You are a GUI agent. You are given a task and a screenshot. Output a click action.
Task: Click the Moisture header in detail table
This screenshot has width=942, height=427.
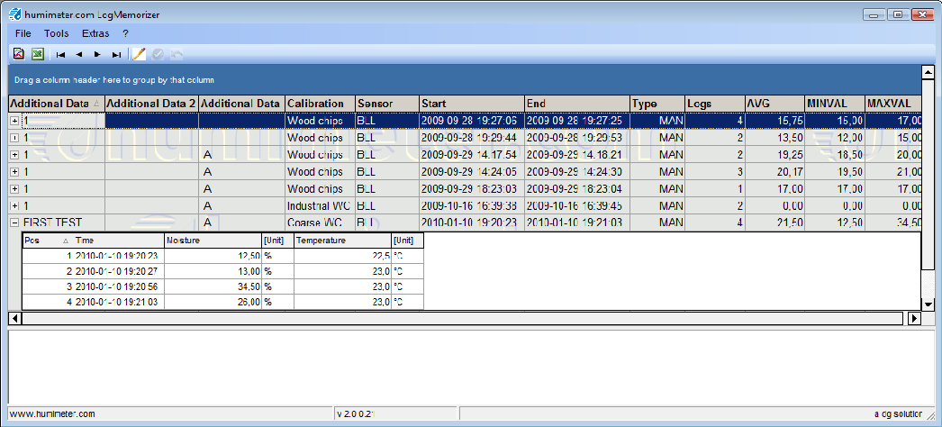(x=213, y=241)
